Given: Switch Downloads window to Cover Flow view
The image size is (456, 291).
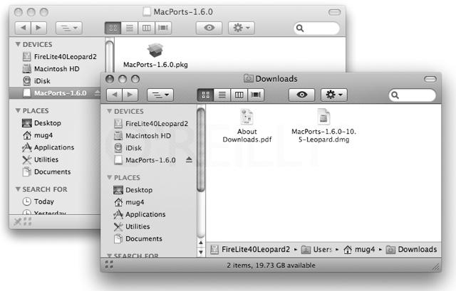Looking at the screenshot, I should tap(256, 95).
